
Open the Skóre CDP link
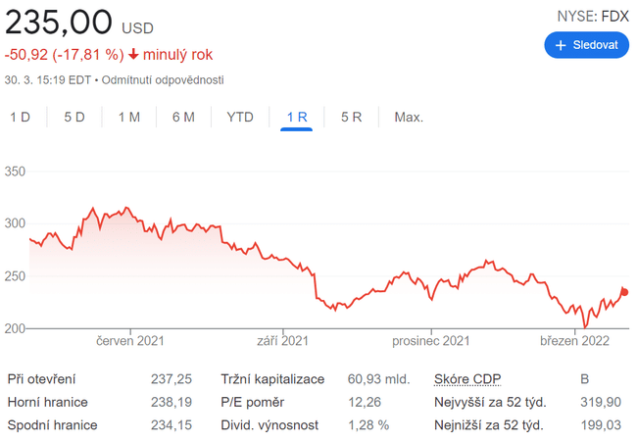464,378
